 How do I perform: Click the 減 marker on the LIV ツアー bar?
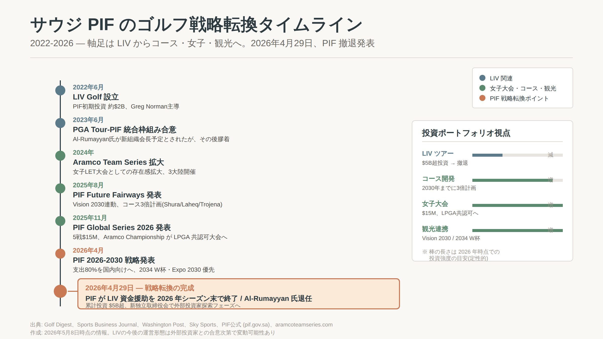[x=550, y=155]
